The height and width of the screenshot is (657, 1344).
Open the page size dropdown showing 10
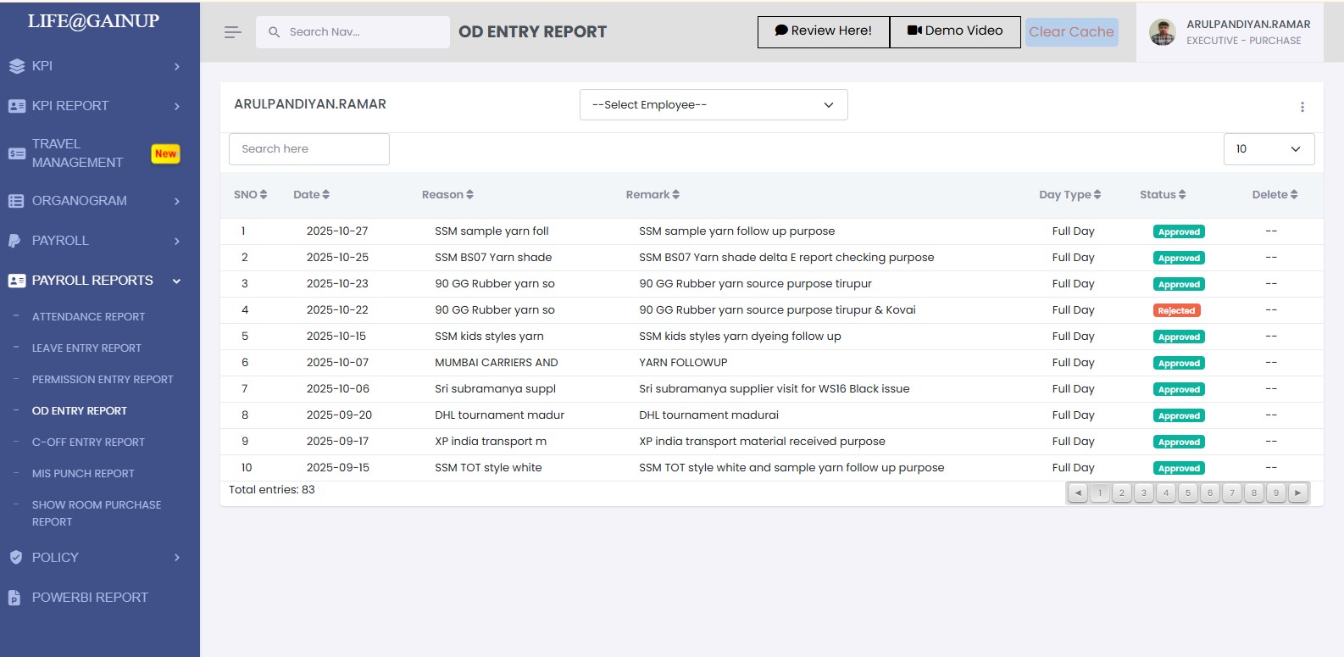1269,149
